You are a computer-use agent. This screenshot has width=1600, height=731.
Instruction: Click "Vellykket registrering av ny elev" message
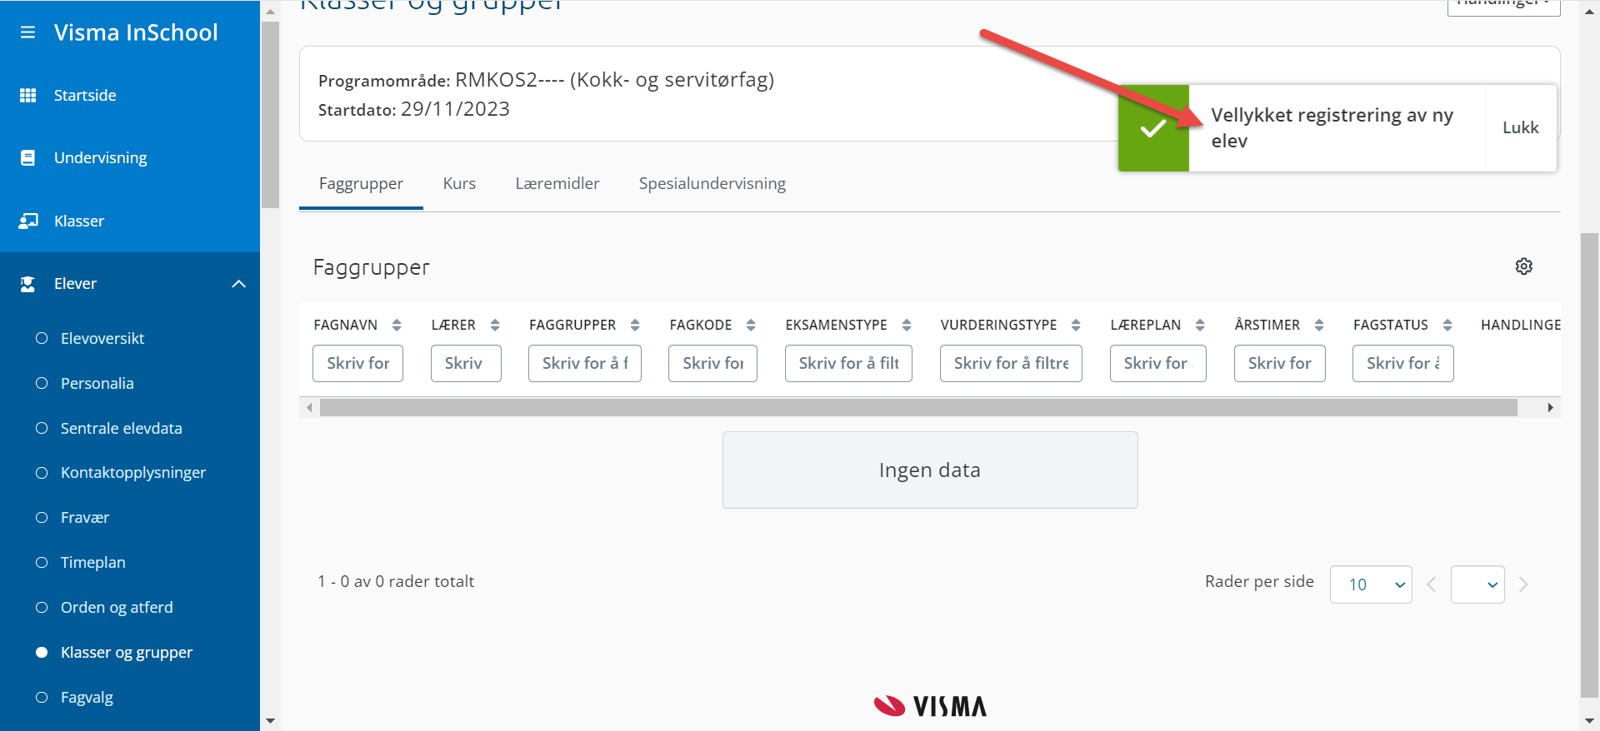click(1332, 128)
